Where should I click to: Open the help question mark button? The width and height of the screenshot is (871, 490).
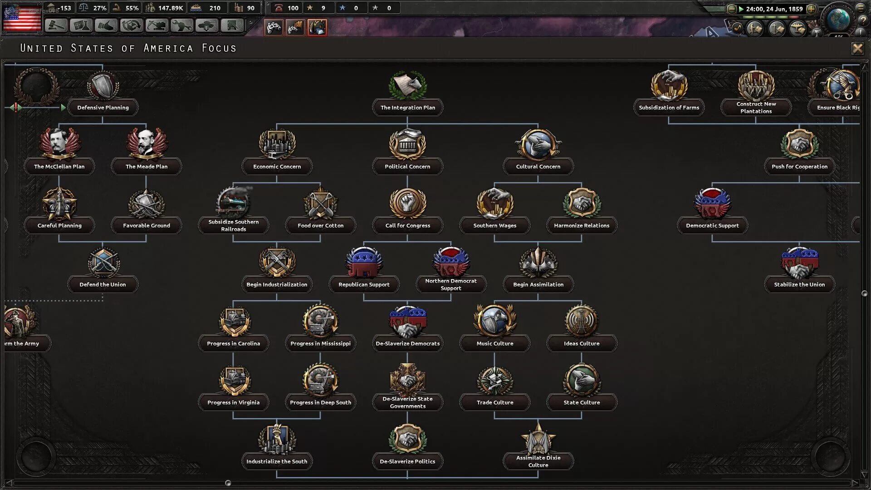(862, 20)
